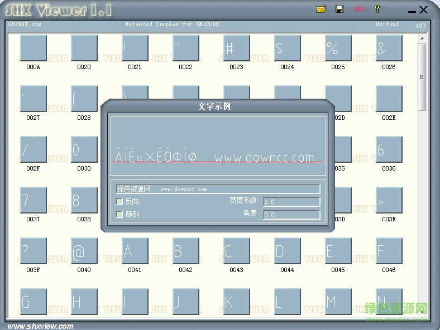This screenshot has height=330, width=440.
Task: Click the 宽度系数 width factor field
Action: tap(291, 201)
